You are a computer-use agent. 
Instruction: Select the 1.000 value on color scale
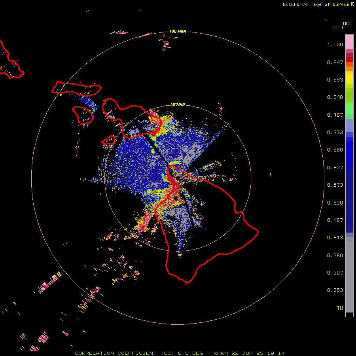(335, 44)
